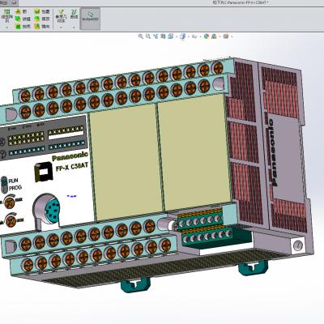
Task: Click the Hide/Show Items icon
Action: 194,36
